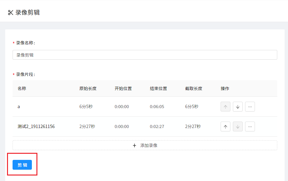
Task: Click the plus icon in 添加录像
Action: [x=135, y=145]
